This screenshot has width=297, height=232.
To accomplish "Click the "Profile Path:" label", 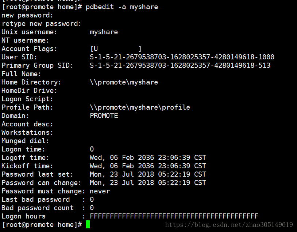I will pyautogui.click(x=27, y=107).
